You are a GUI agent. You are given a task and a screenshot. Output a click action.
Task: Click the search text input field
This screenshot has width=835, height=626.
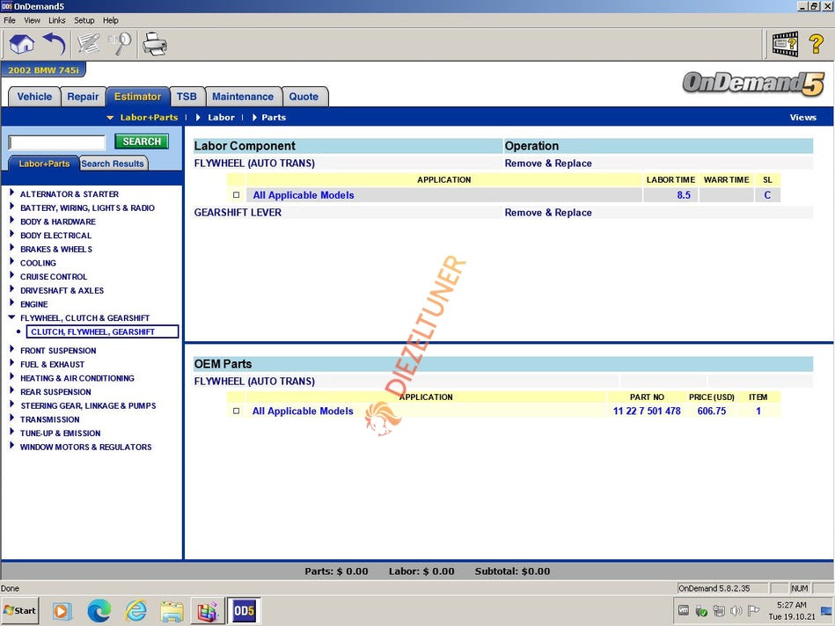[57, 142]
